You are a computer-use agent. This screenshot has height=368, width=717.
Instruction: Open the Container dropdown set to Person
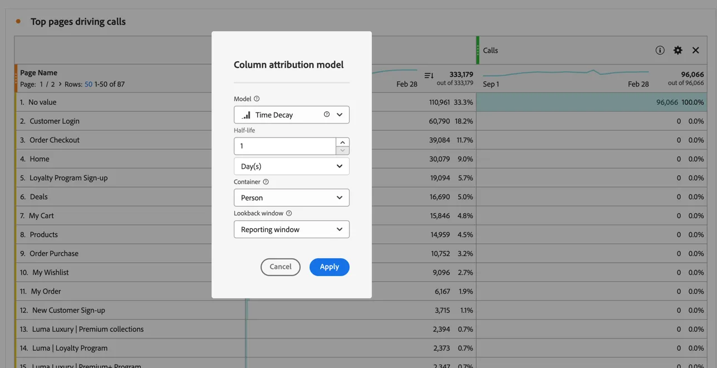point(292,198)
